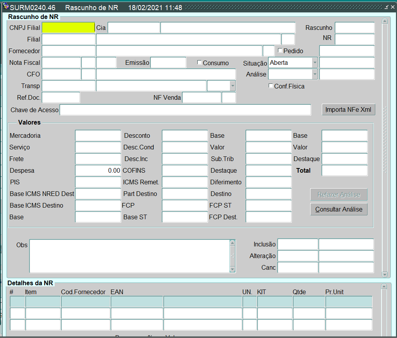Click the FCP Dest. value field
Viewport: 397px width, 338px height.
tap(269, 217)
